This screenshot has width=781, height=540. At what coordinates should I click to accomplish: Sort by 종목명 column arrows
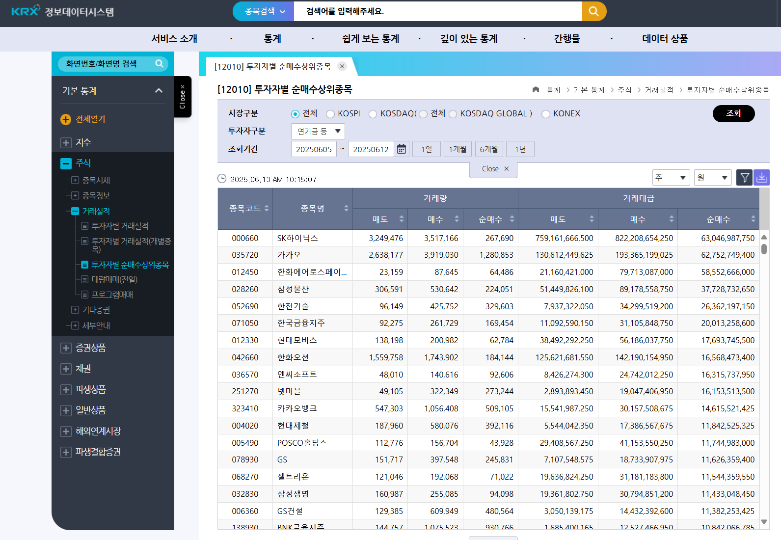point(346,208)
